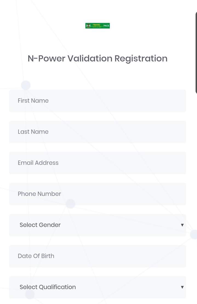Click the decorative circle under Select Qualification
197x304 pixels.
pyautogui.click(x=30, y=295)
